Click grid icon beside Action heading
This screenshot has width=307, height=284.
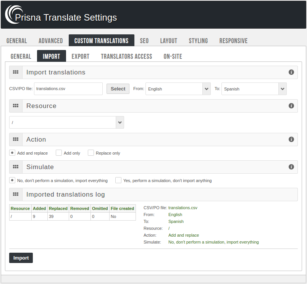(16, 139)
